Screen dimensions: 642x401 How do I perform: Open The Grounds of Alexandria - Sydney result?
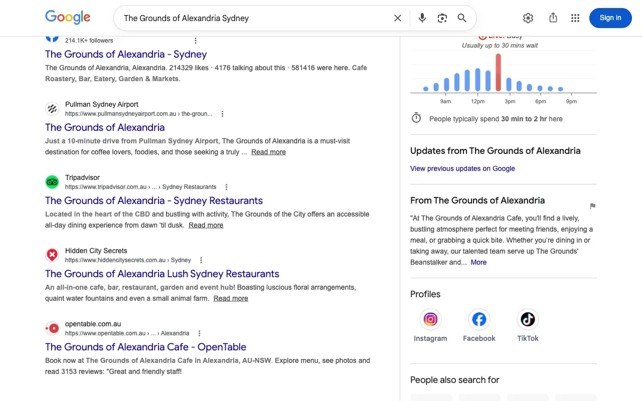(126, 54)
